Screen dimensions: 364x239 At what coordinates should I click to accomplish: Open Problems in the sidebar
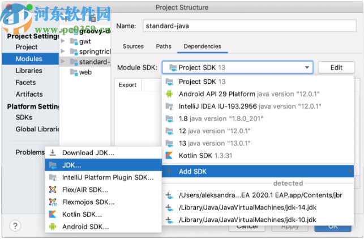[30, 152]
